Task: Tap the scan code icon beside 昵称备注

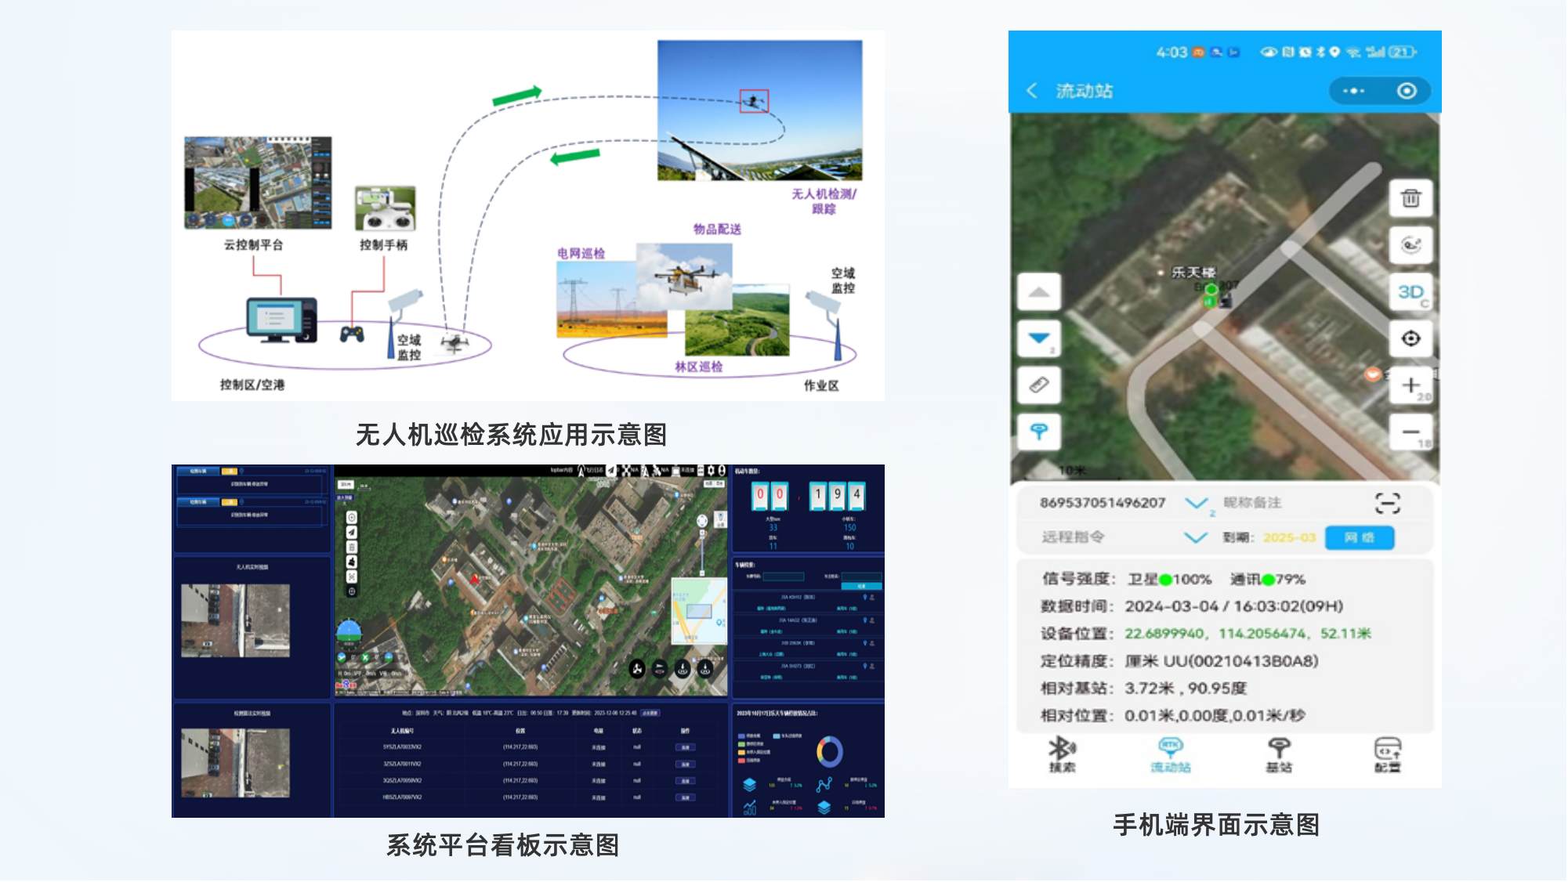Action: pyautogui.click(x=1388, y=503)
